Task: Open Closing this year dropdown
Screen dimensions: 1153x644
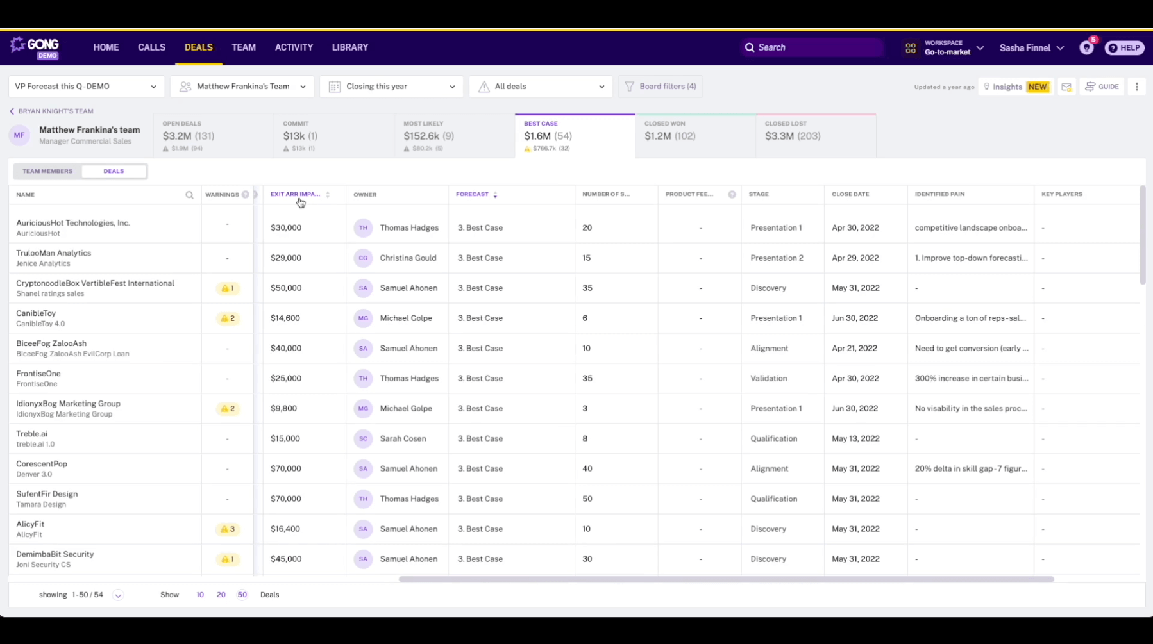Action: [x=391, y=87]
